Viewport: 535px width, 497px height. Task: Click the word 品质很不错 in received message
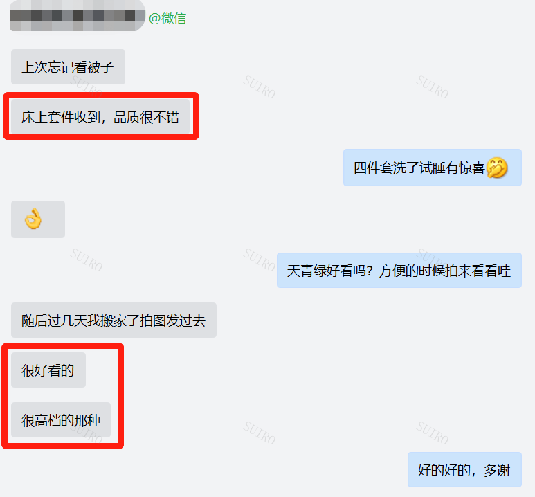(146, 117)
